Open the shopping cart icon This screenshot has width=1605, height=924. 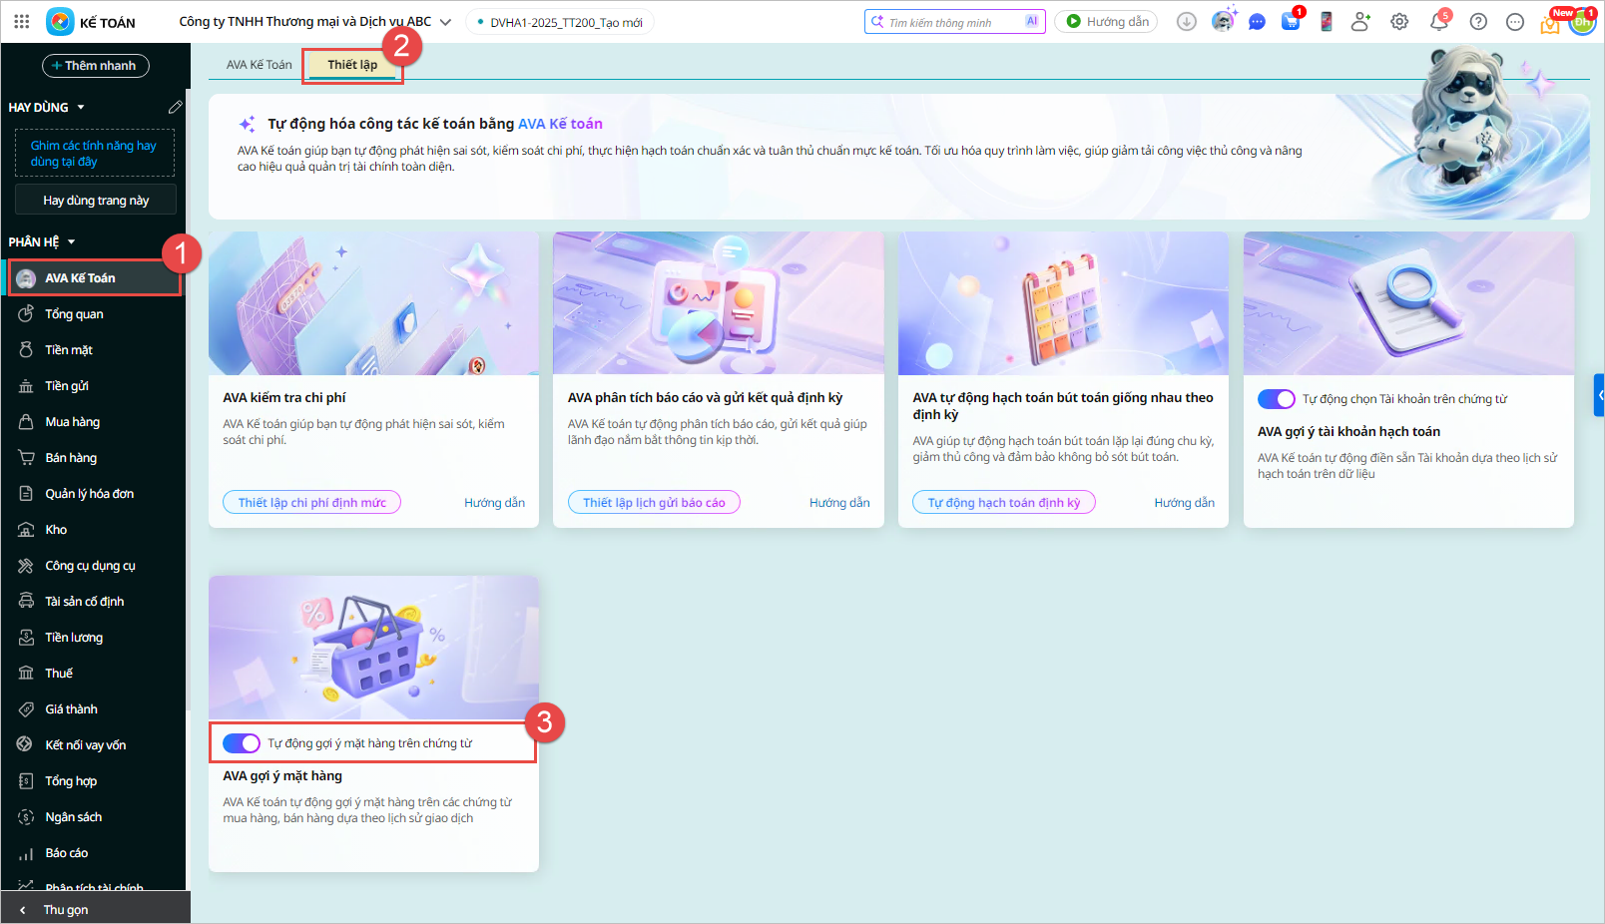click(x=1292, y=21)
